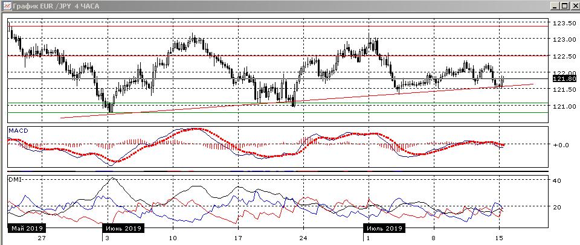Screen dimensions: 580x245
Task: Click the date label 3
Action: point(108,238)
